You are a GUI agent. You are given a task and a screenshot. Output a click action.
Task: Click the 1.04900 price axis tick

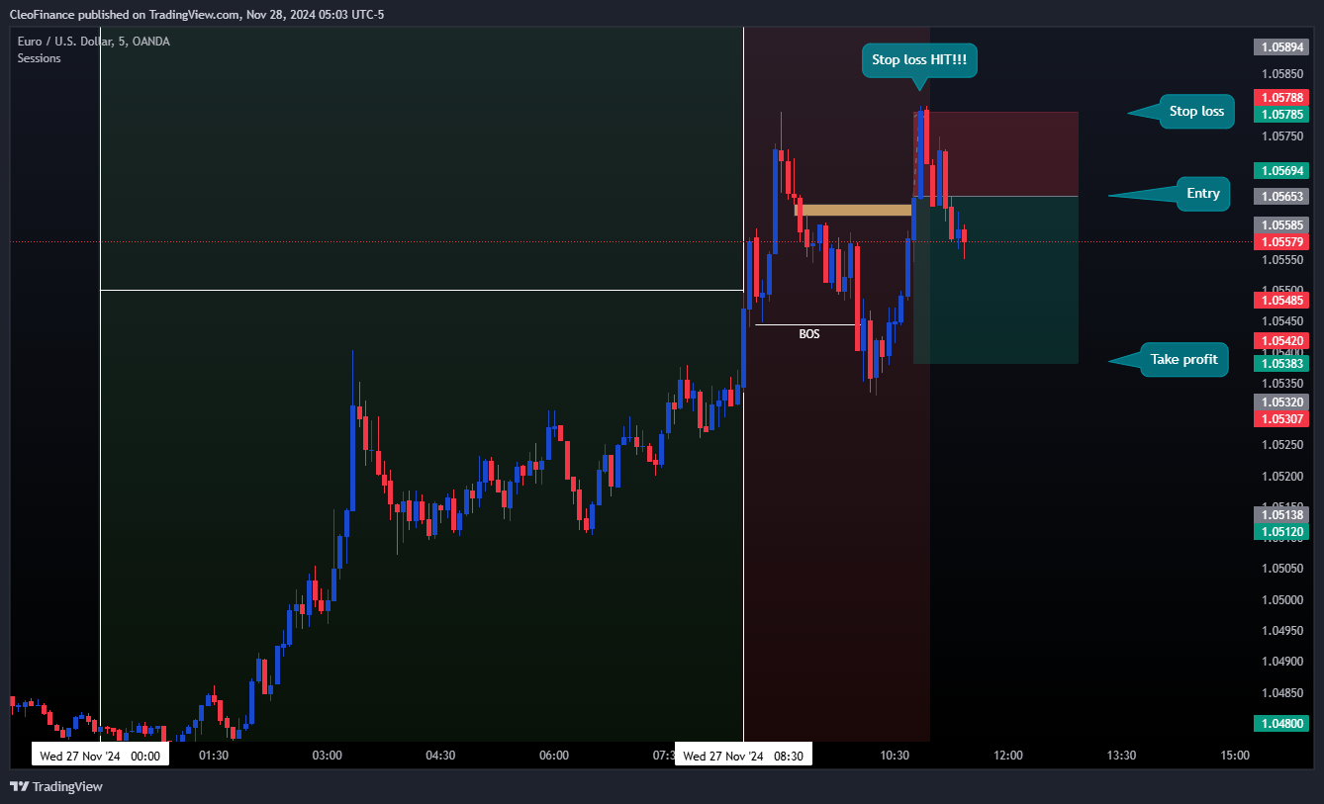[1281, 661]
